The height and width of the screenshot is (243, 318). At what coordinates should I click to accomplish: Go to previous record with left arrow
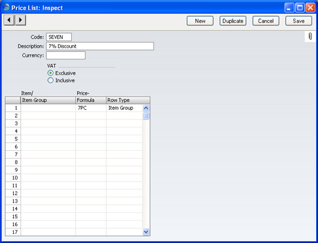[x=9, y=20]
